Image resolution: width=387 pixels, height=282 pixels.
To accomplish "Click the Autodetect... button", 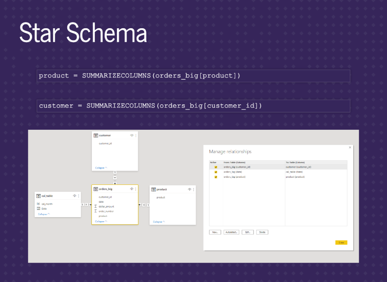I will (x=231, y=232).
